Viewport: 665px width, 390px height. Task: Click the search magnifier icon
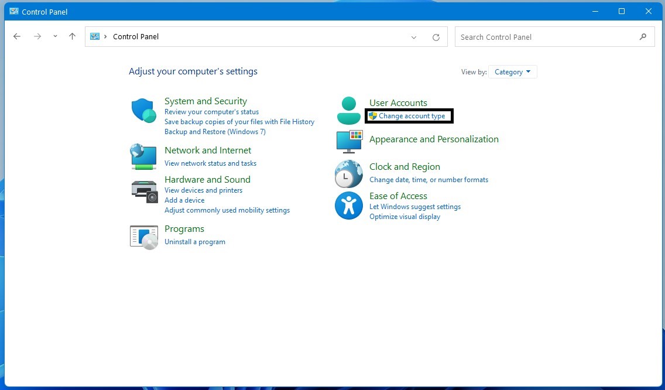click(643, 37)
